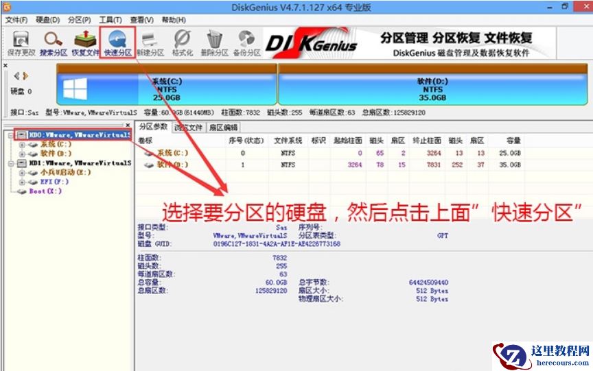Image resolution: width=593 pixels, height=371 pixels.
Task: Select 系统 (C:) in the disk tree
Action: click(x=56, y=144)
